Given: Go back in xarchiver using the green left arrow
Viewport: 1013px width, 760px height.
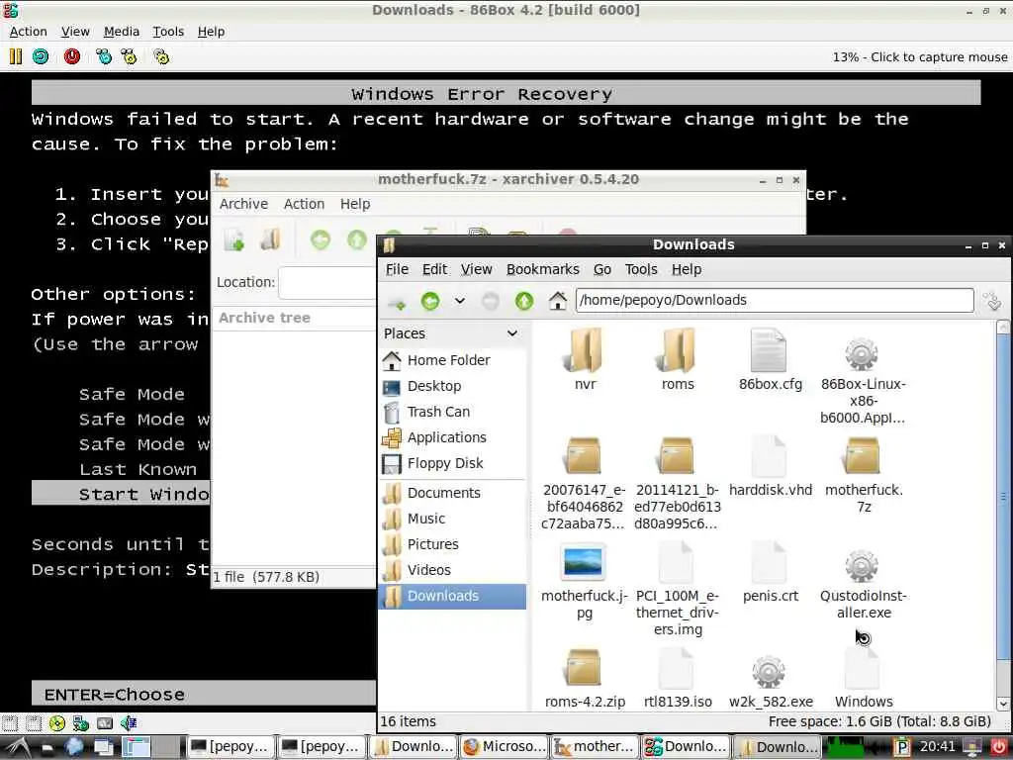Looking at the screenshot, I should click(321, 240).
